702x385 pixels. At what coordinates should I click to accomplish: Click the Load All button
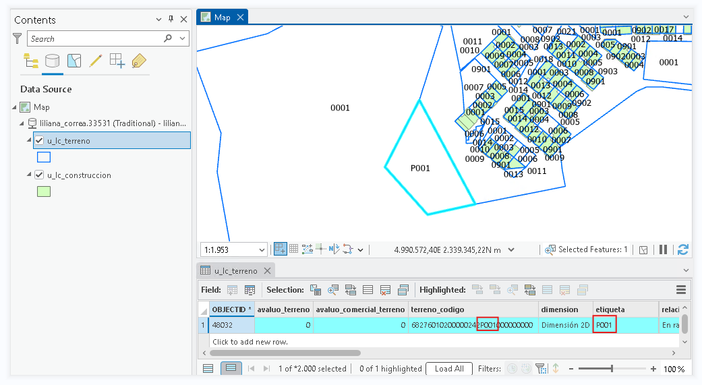[449, 368]
